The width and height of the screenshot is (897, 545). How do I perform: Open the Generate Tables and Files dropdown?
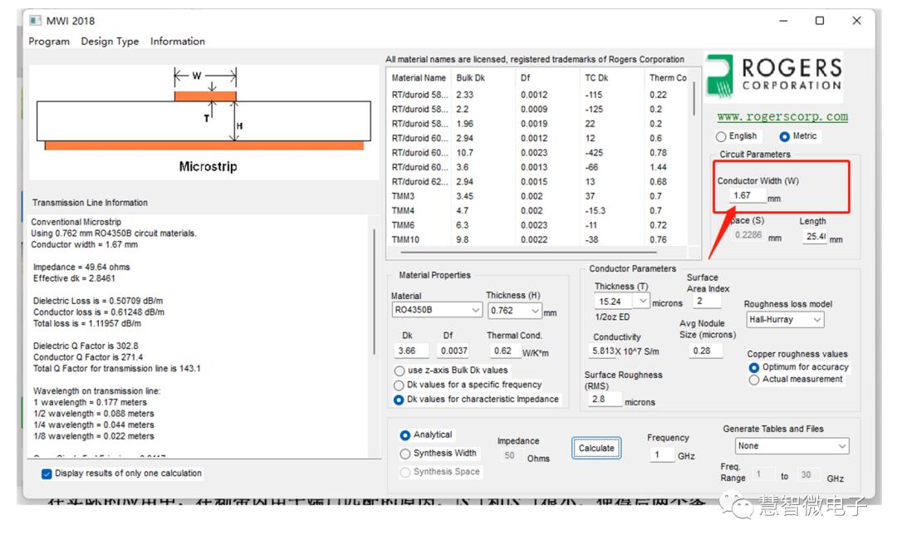pos(792,446)
